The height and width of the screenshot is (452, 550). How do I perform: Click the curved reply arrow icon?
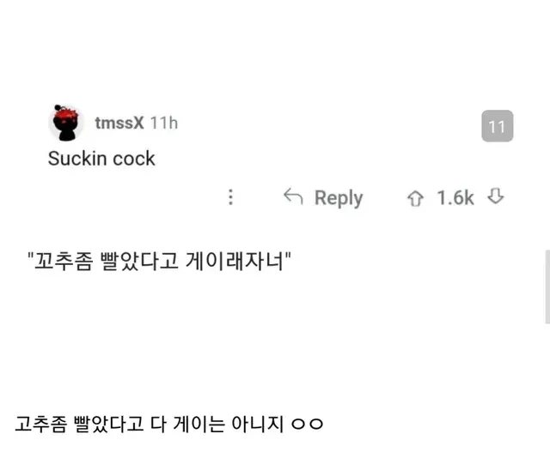[x=293, y=198]
